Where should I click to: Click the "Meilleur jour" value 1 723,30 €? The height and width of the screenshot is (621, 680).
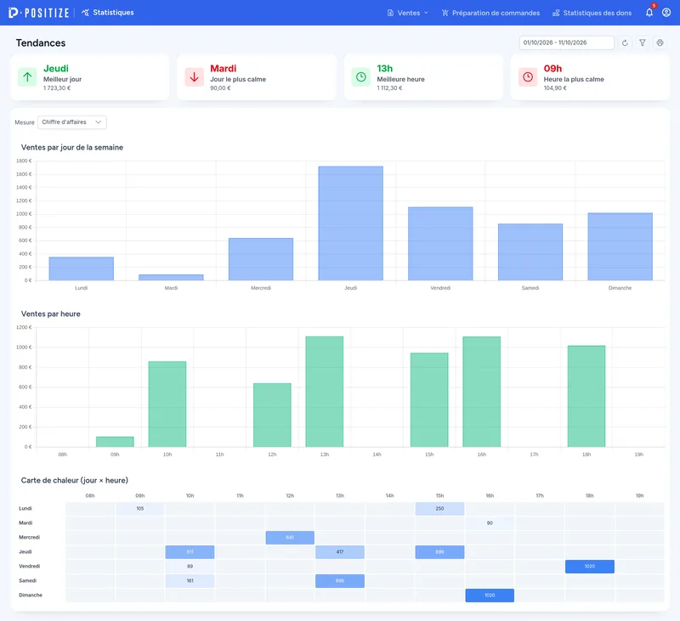pyautogui.click(x=57, y=88)
